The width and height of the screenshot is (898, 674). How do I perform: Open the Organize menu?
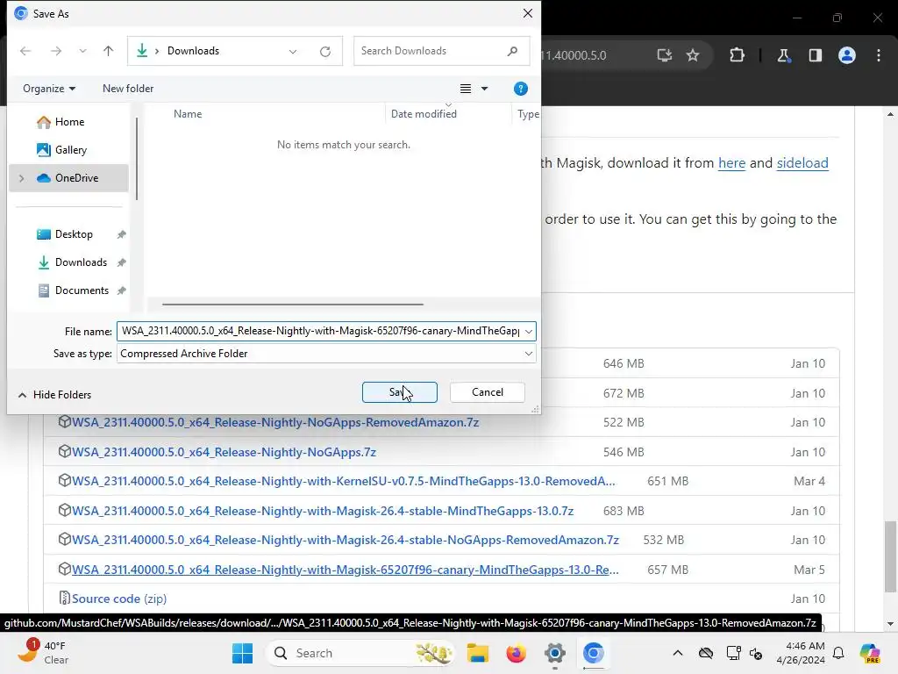(x=49, y=89)
